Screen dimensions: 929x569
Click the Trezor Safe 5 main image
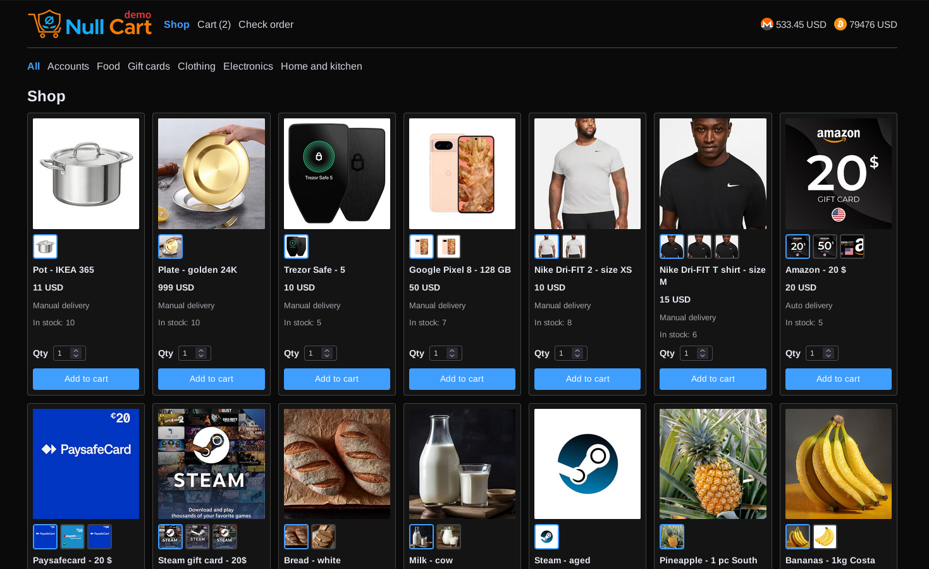pos(337,173)
